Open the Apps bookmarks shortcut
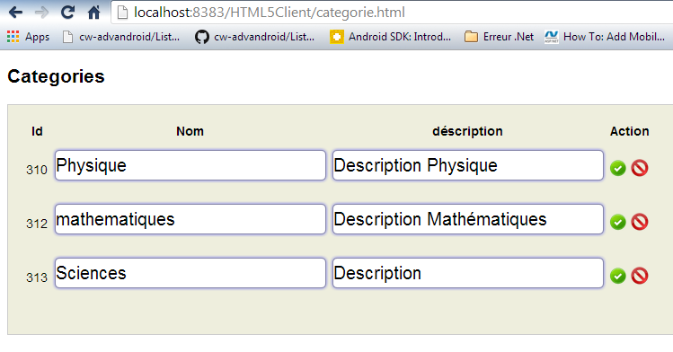Viewport: 673px width, 352px height. [x=29, y=37]
